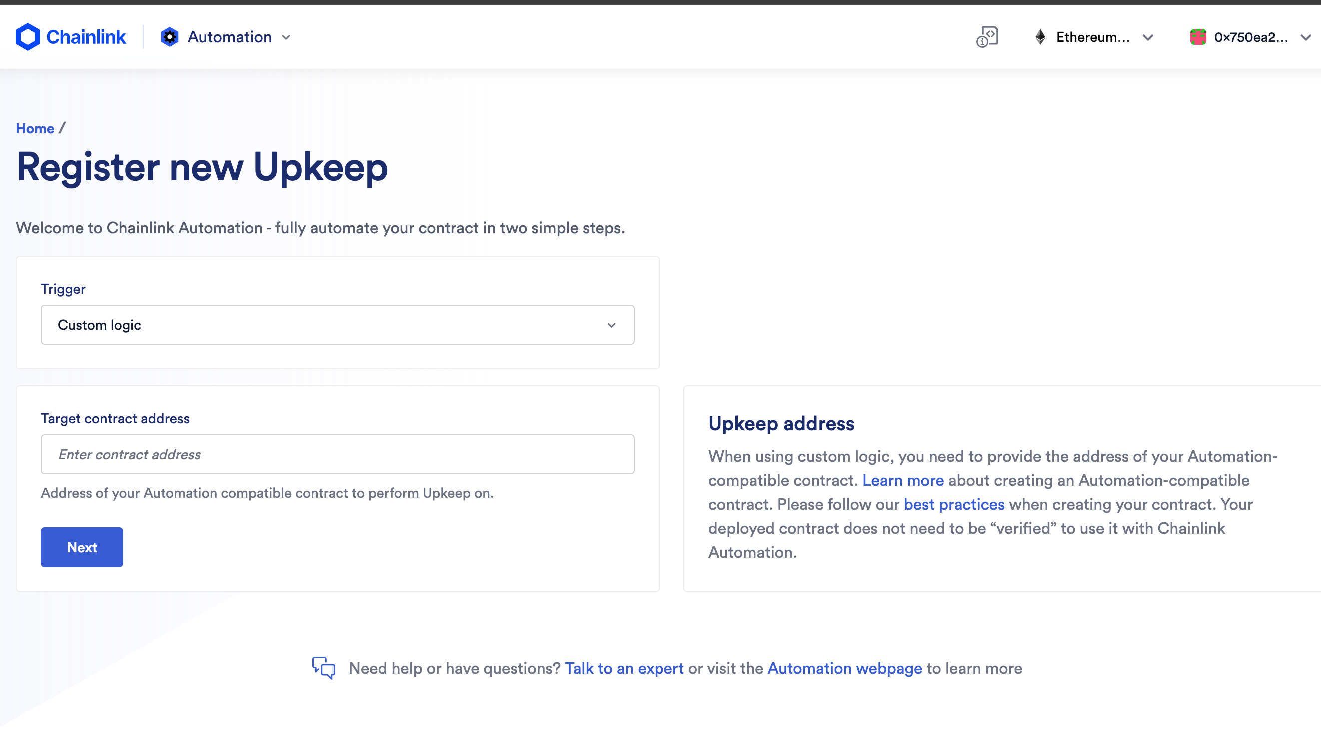Click the 'Target contract address' label
1321x735 pixels.
[x=115, y=418]
